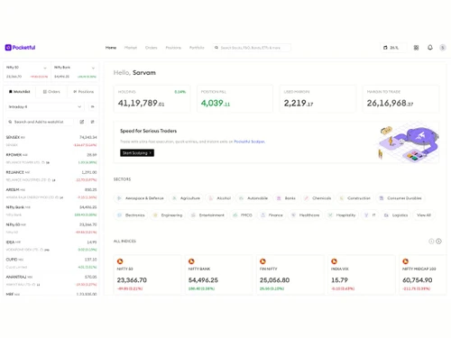Click the edit watchlist icon

(82, 122)
